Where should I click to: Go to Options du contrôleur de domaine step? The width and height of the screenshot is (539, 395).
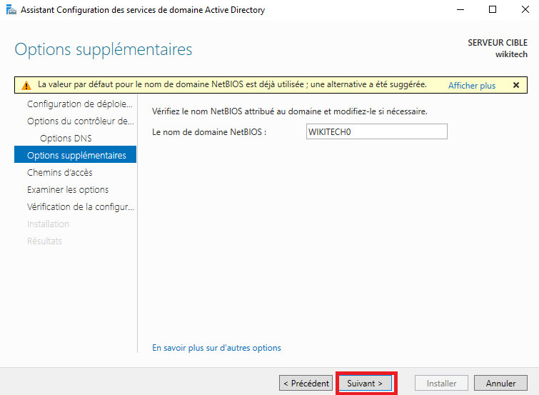click(80, 121)
